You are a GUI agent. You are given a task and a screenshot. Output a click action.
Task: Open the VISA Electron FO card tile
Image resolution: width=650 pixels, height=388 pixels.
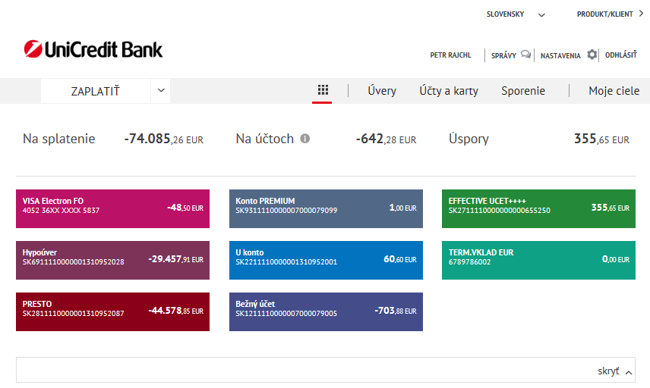click(x=112, y=208)
